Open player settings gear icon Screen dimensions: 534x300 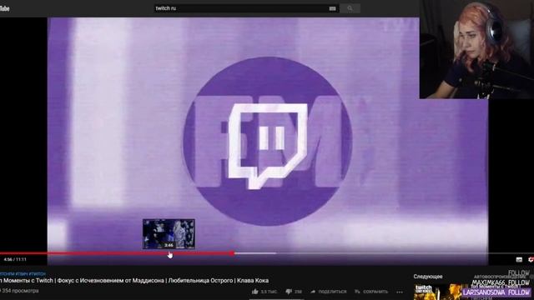pyautogui.click(x=531, y=260)
